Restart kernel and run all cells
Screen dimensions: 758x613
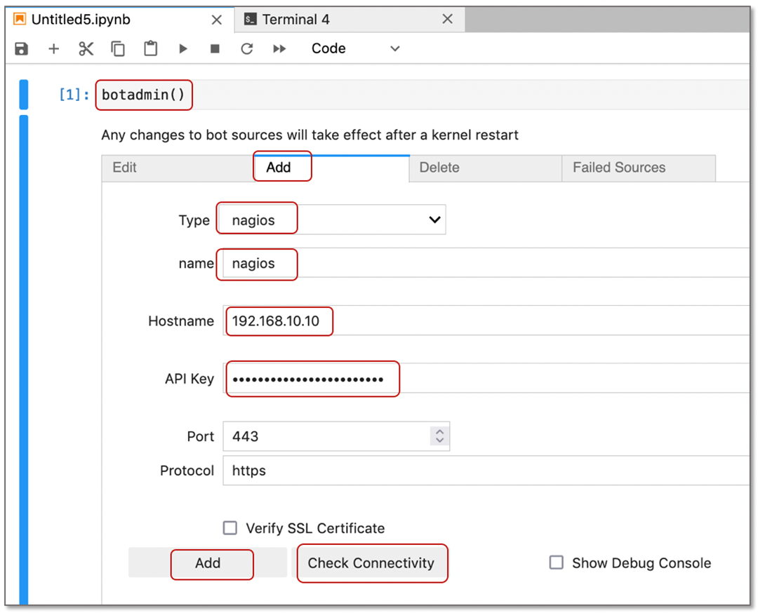[x=279, y=49]
